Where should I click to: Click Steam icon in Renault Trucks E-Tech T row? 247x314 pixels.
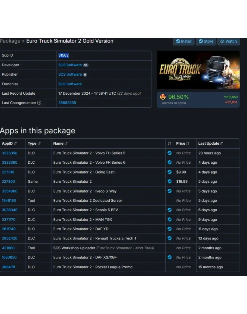(x=169, y=238)
